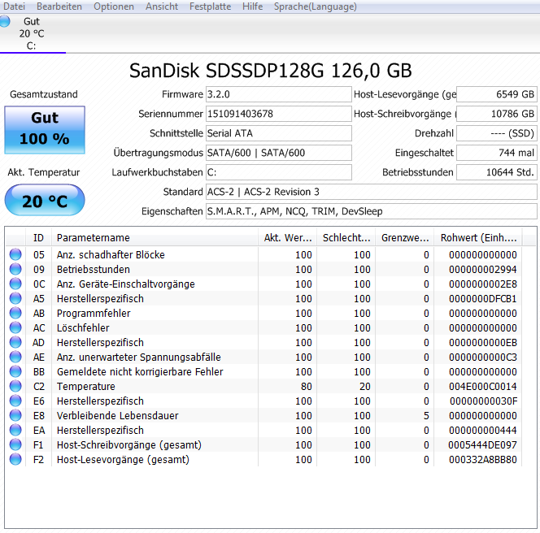This screenshot has height=533, width=540.
Task: Select Gemeldete nicht korrigierbare Fehler parameter
Action: (140, 372)
